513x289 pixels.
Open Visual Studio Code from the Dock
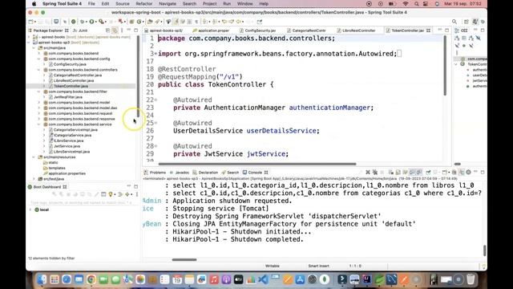[x=263, y=279]
